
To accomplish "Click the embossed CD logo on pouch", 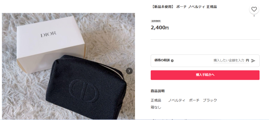I will tap(85, 91).
